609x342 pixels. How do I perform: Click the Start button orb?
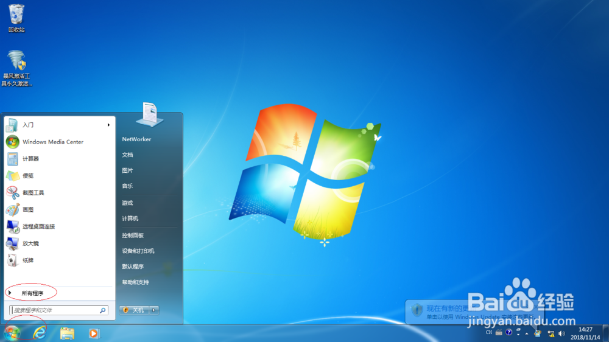coord(12,333)
